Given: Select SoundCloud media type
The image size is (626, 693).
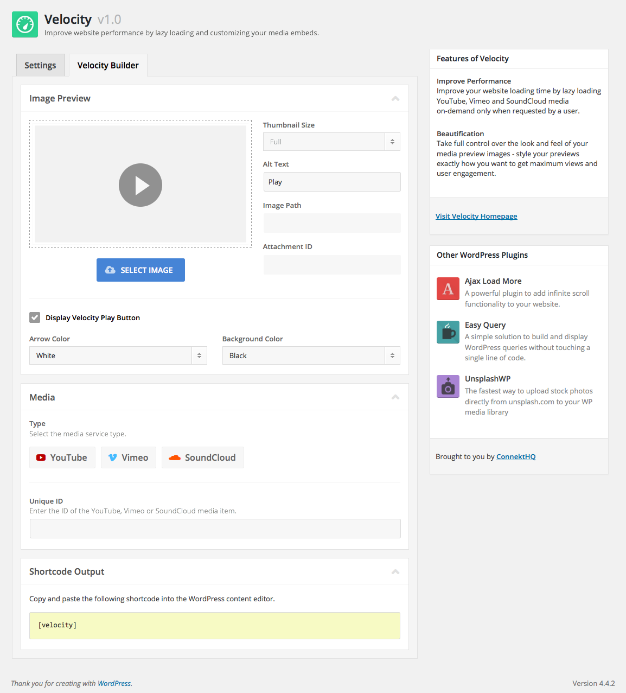Looking at the screenshot, I should pyautogui.click(x=203, y=457).
